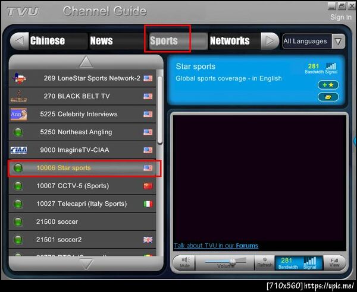Click the Celebrity Interviews channel thumbnail

click(18, 114)
